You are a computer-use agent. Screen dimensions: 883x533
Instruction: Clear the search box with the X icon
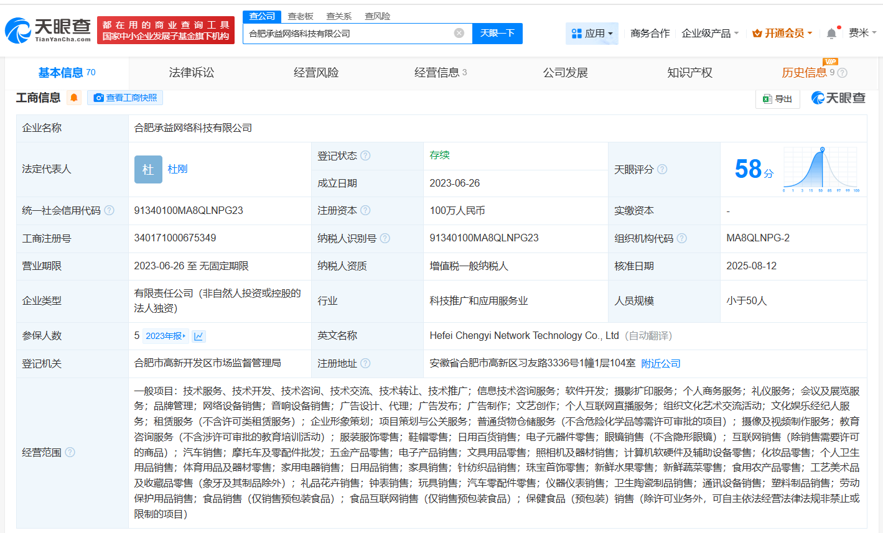point(459,33)
